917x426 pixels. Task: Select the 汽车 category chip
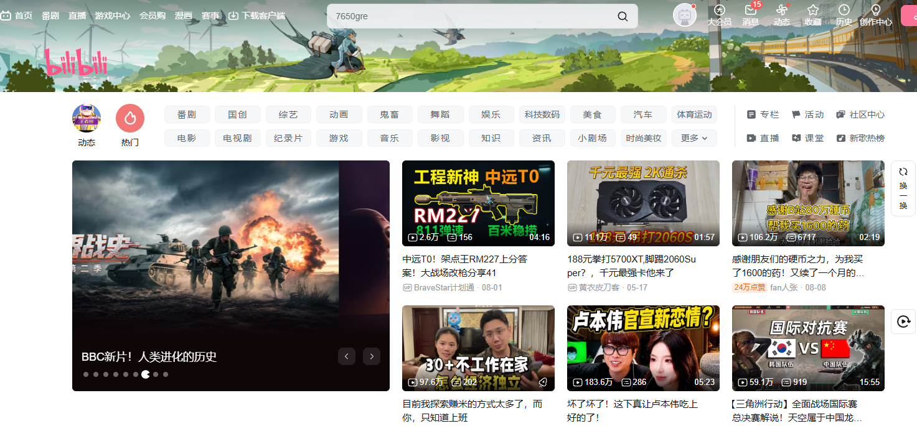643,114
